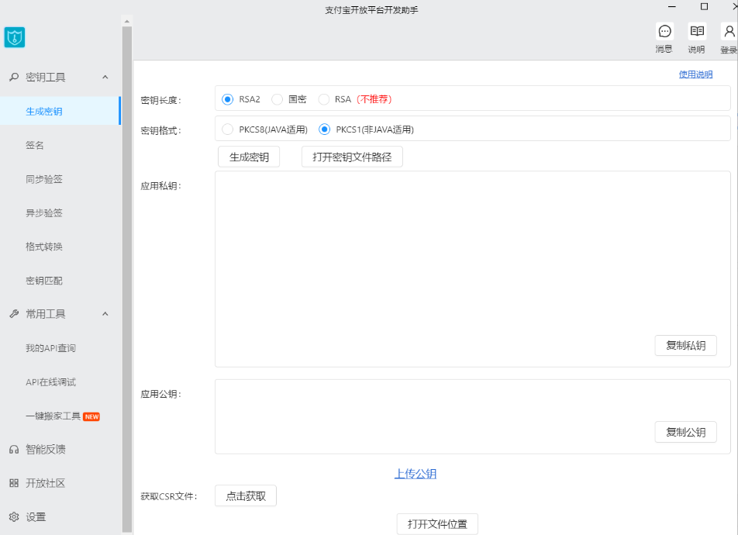Click the 常用工具 wrench icon
The width and height of the screenshot is (738, 535).
click(13, 314)
